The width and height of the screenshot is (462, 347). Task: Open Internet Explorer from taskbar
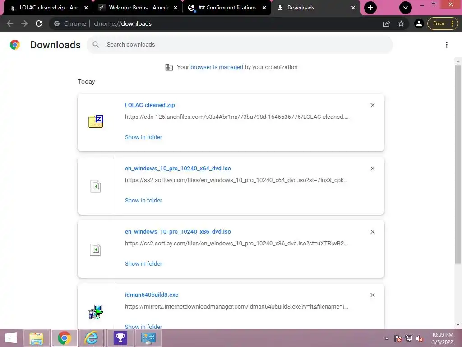(92, 338)
